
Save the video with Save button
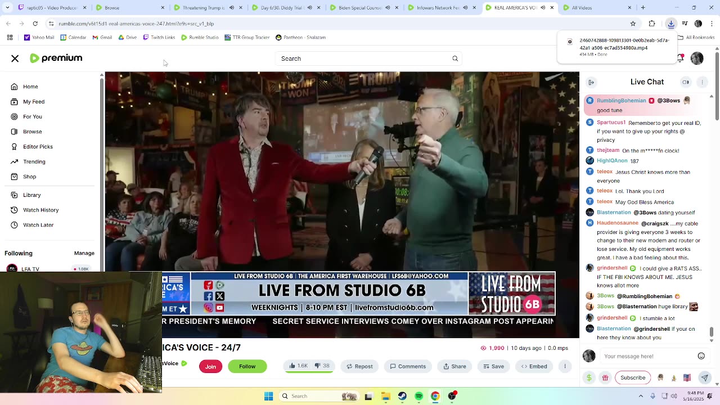[493, 366]
